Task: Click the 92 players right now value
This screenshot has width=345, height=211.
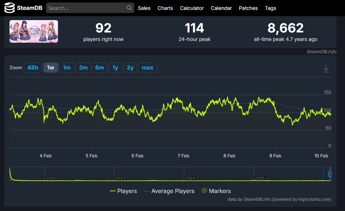Action: (x=104, y=28)
